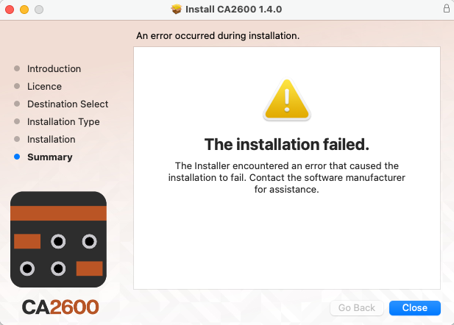This screenshot has height=325, width=454.
Task: Click the blue bullet next to Summary
Action: pyautogui.click(x=17, y=157)
